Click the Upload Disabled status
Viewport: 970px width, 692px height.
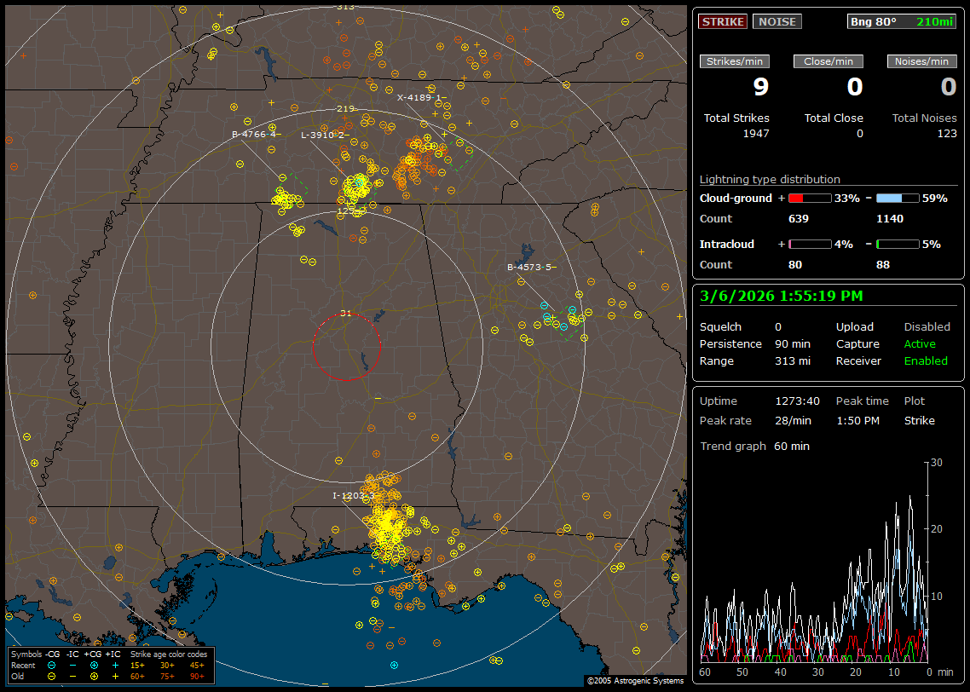(927, 327)
